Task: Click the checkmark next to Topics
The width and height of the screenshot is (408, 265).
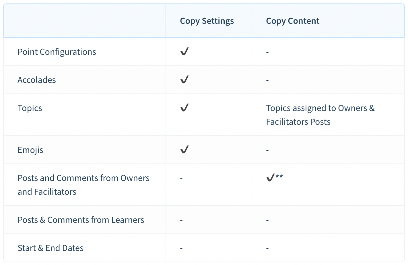Action: pos(184,108)
